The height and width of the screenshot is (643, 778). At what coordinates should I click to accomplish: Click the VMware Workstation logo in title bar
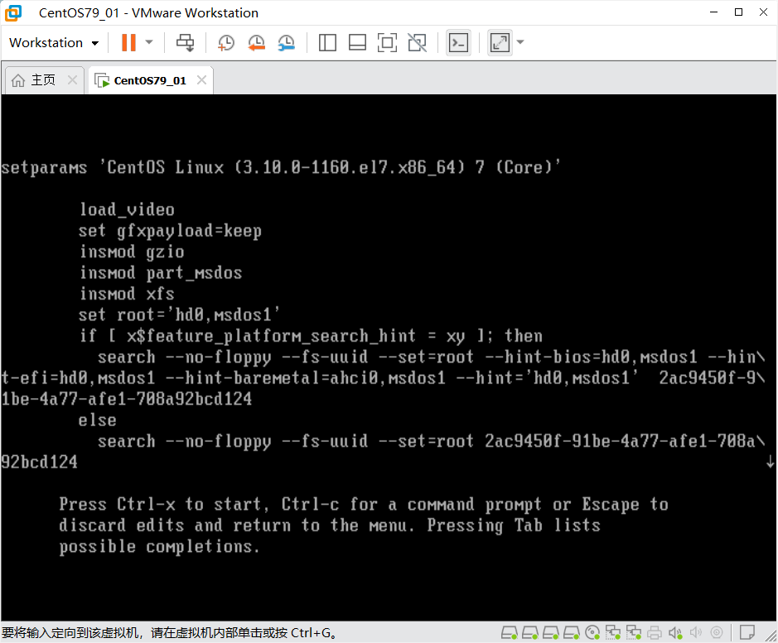click(x=13, y=13)
